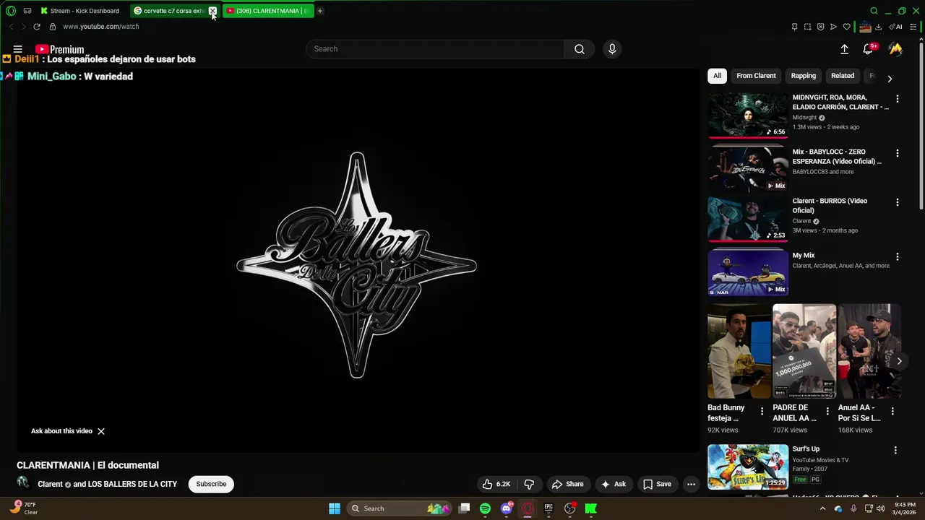Show next shorts with the shelf arrow

point(899,361)
